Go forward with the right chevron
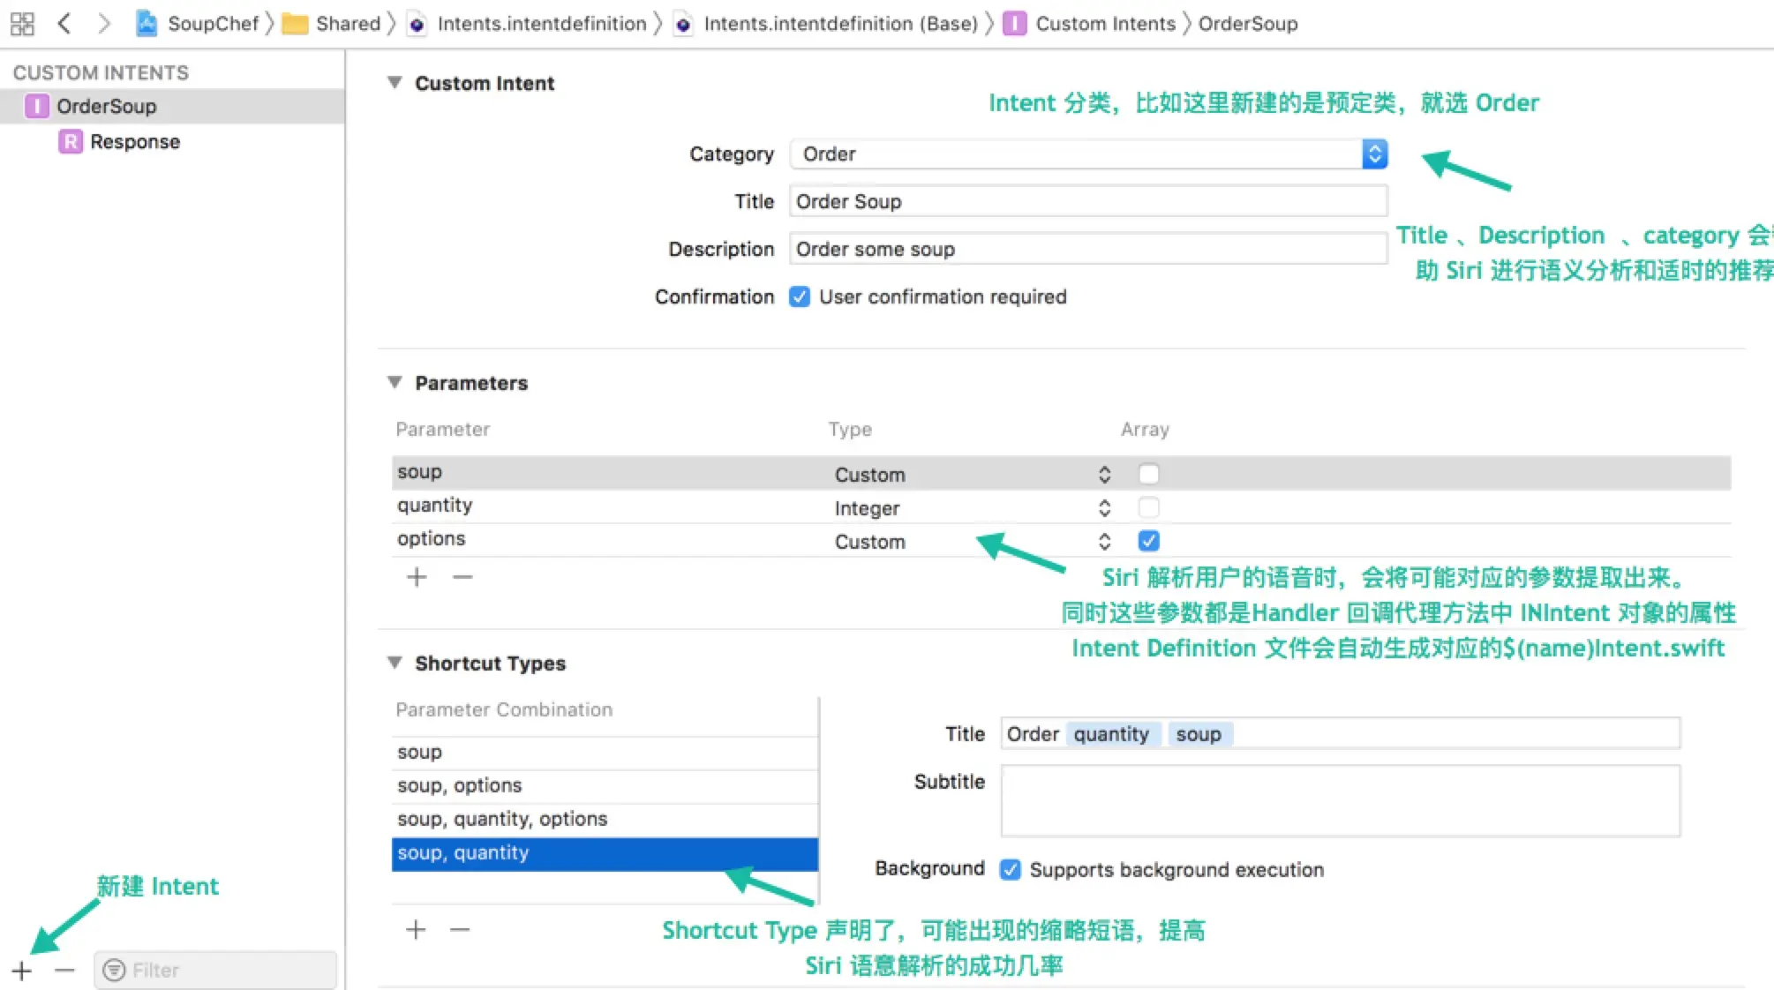The width and height of the screenshot is (1774, 990). point(104,24)
